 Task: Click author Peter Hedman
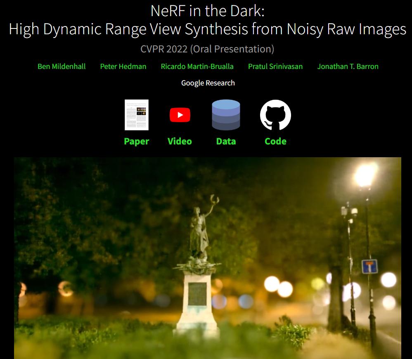(123, 66)
